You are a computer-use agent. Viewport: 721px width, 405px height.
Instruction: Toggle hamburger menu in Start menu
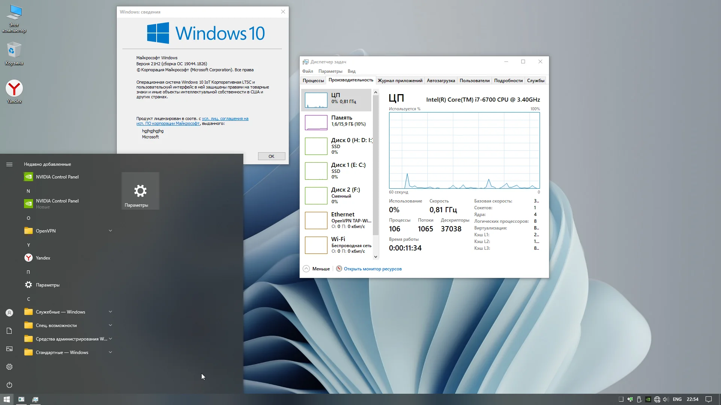[9, 164]
